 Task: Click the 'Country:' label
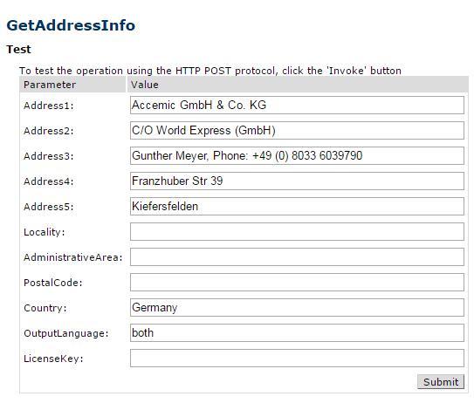[x=45, y=308]
